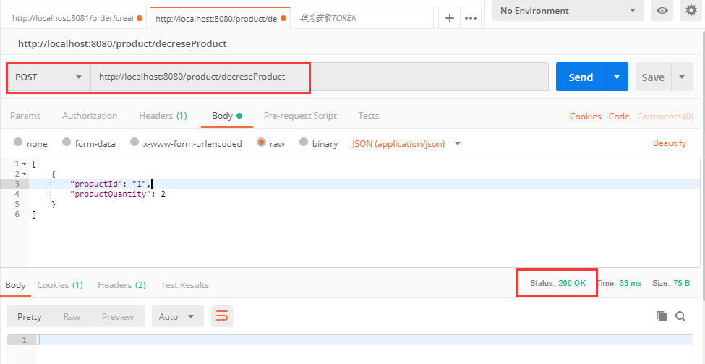
Task: Select x-www-form-urlencoded body type
Action: (134, 142)
